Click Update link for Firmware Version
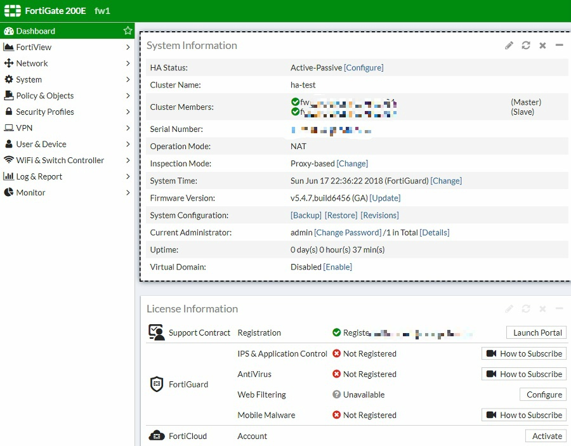 [385, 198]
